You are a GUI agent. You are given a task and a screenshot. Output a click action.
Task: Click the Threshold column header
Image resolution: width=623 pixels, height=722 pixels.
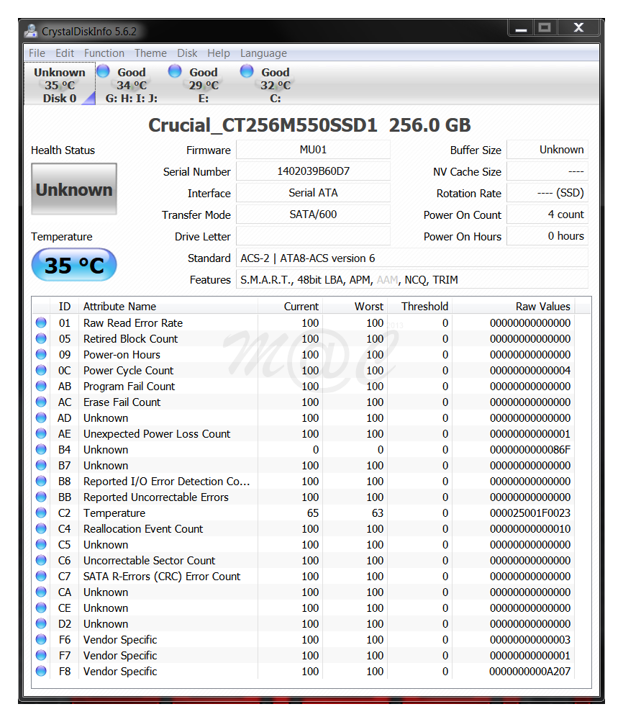(x=419, y=306)
